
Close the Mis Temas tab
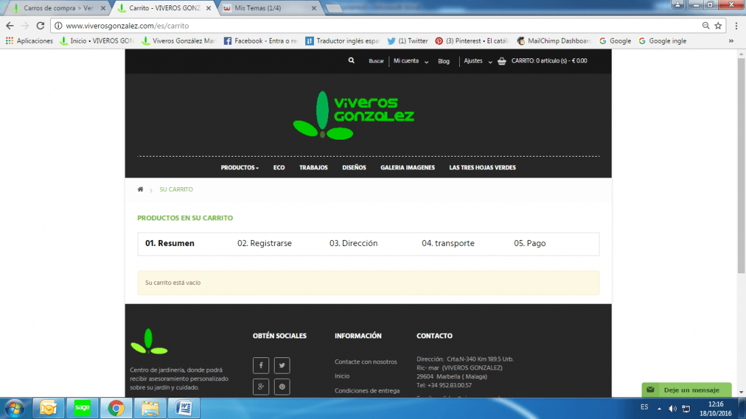(313, 8)
